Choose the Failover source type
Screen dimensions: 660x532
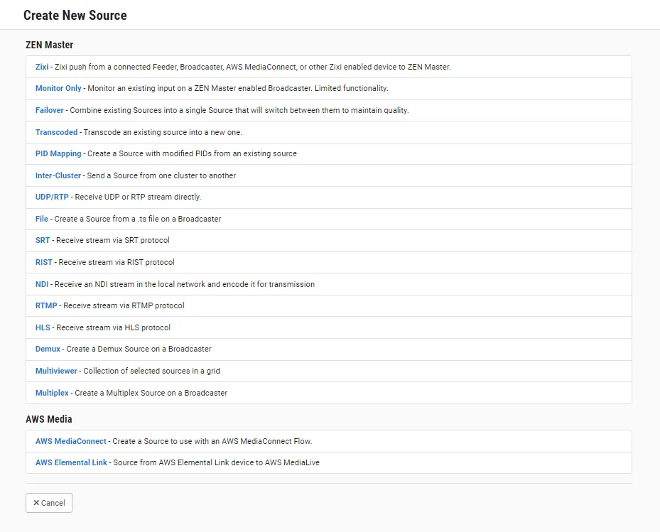[49, 110]
